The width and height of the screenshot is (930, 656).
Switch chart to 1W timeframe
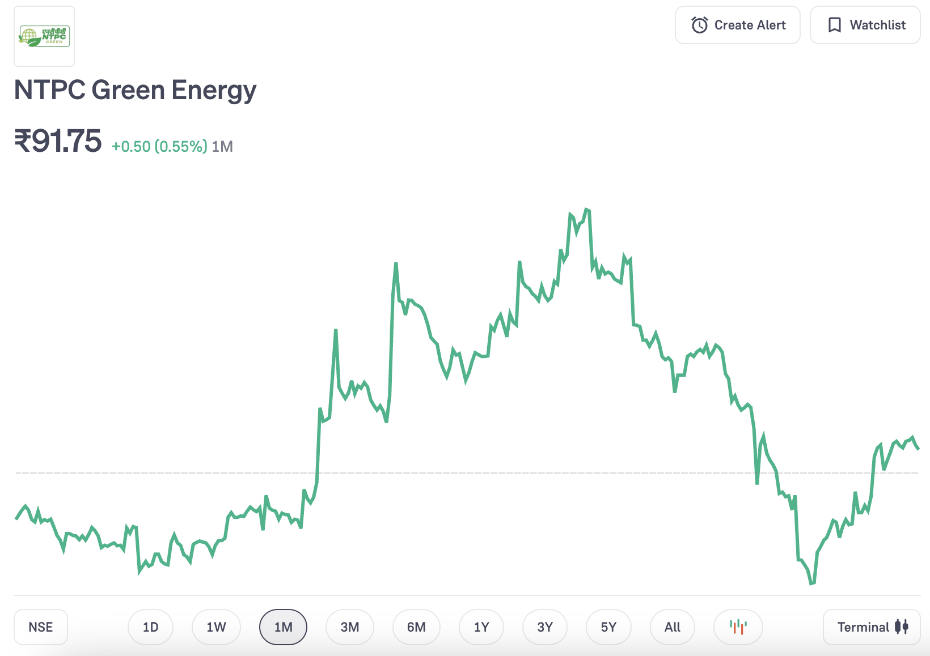(216, 627)
